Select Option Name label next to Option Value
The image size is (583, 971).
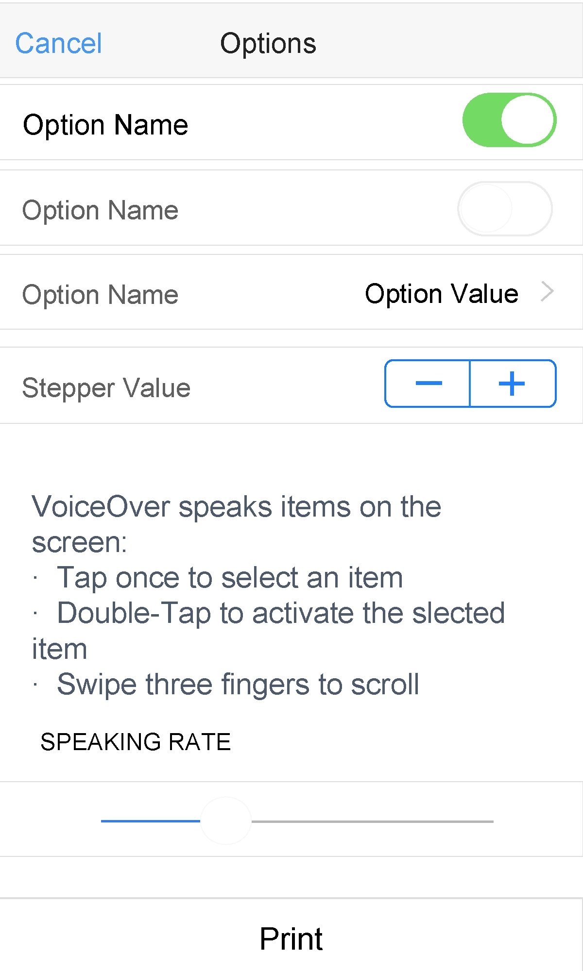[101, 295]
